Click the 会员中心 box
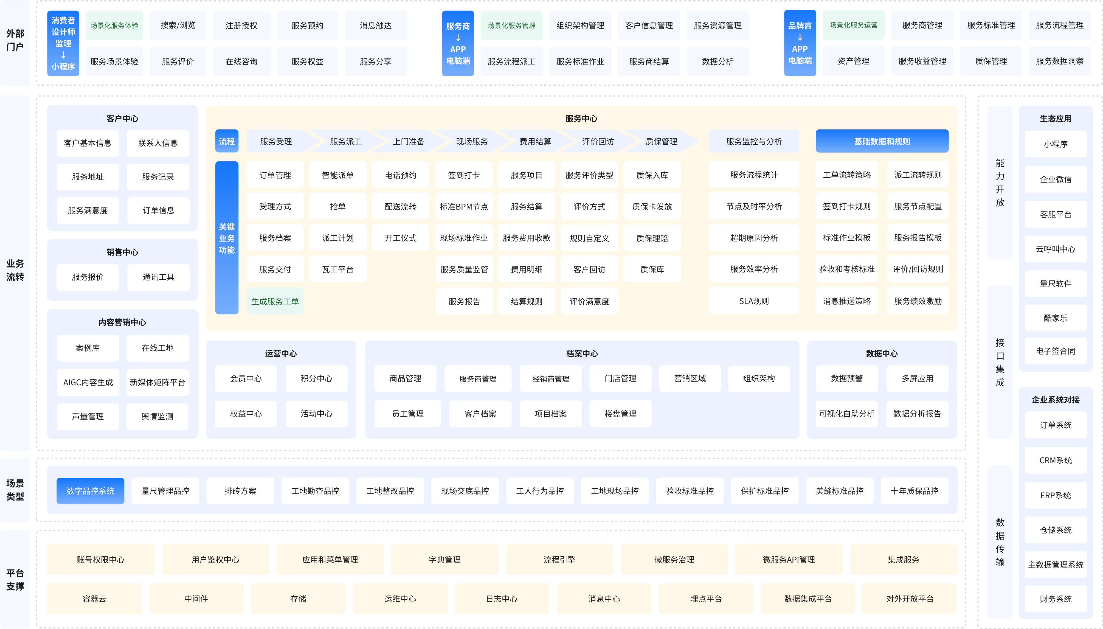The width and height of the screenshot is (1103, 629). pos(246,378)
